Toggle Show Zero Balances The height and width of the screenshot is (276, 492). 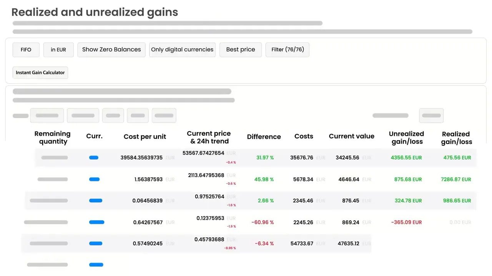click(x=111, y=49)
